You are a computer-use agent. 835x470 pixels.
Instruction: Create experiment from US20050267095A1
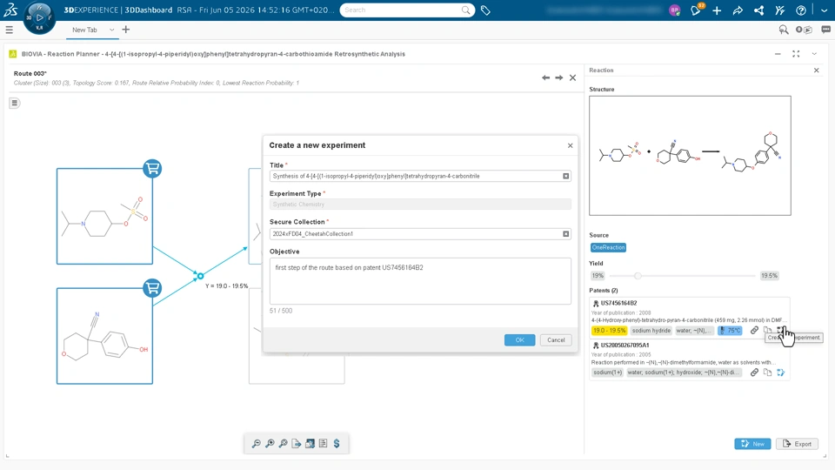coord(781,373)
